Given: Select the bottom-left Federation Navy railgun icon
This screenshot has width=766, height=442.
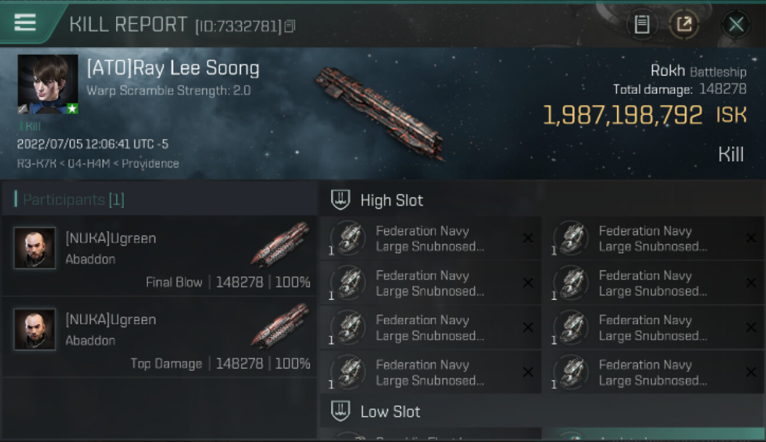Looking at the screenshot, I should [x=348, y=372].
